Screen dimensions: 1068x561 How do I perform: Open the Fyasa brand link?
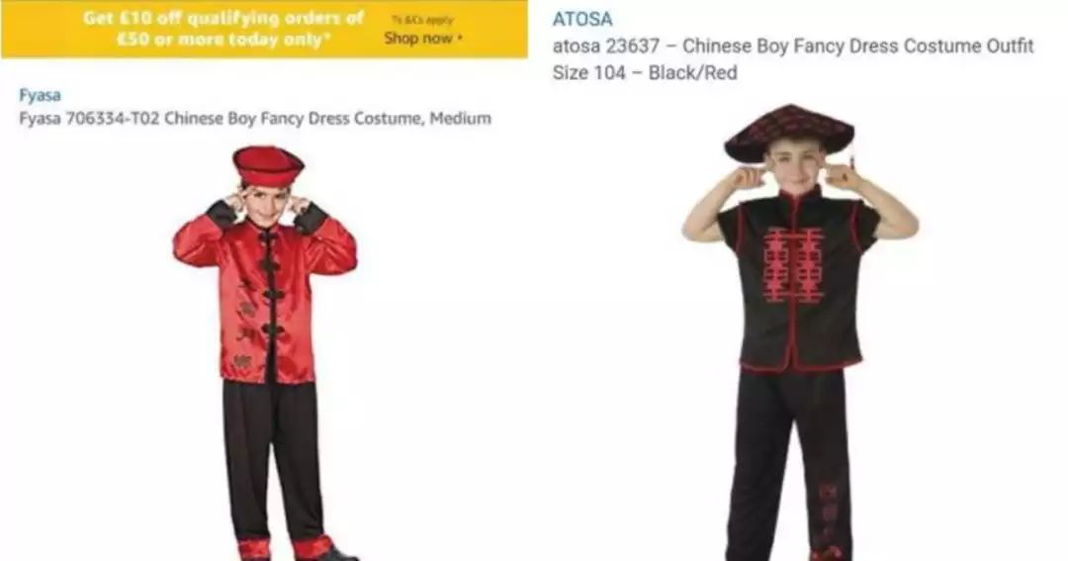40,95
